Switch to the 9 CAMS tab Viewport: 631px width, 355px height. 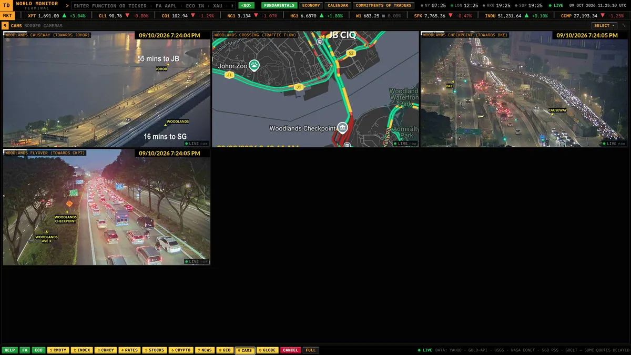[245, 350]
